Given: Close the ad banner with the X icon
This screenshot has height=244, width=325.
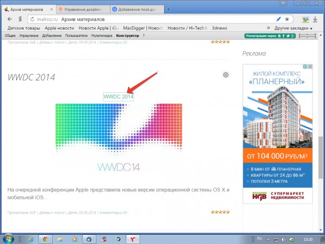Looking at the screenshot, I should tap(310, 66).
